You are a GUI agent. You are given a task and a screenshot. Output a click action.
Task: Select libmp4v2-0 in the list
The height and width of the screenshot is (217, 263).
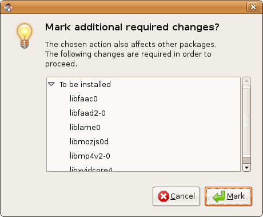144,156
